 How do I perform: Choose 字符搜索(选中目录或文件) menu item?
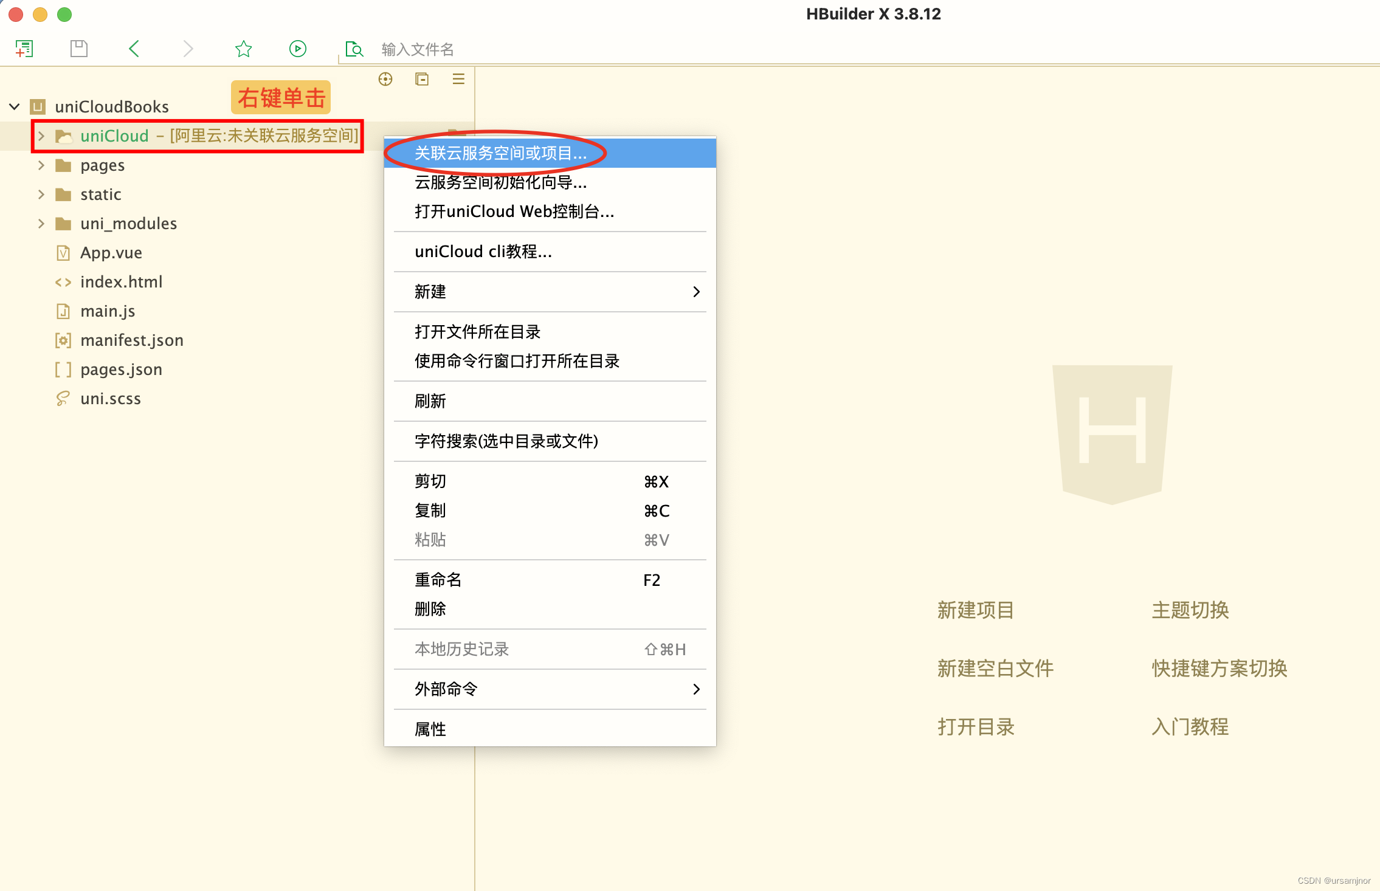pyautogui.click(x=550, y=441)
